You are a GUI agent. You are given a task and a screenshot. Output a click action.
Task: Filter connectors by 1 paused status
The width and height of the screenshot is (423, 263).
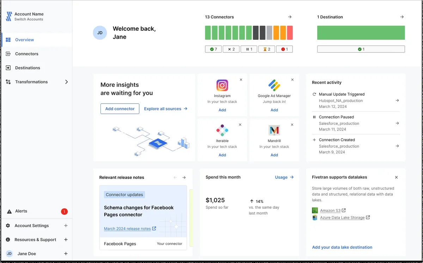coord(249,49)
